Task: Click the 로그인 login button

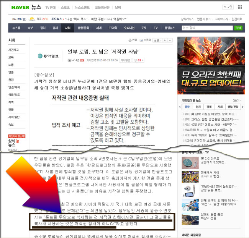Action: pos(228,7)
